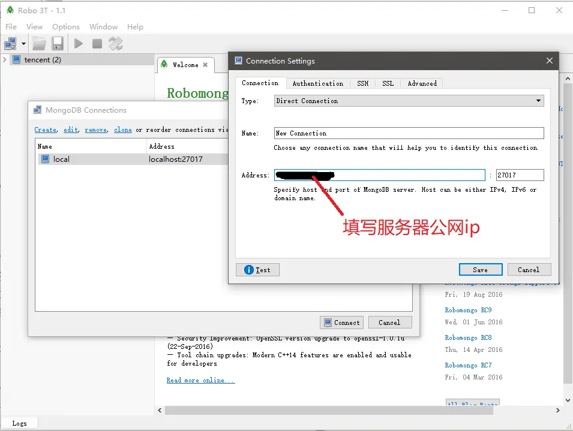Click the Connect button in MongoDB Connections
Viewport: 573px width, 431px height.
341,323
